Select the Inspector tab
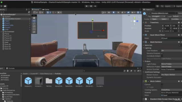The height and width of the screenshot is (102, 182). (148, 9)
